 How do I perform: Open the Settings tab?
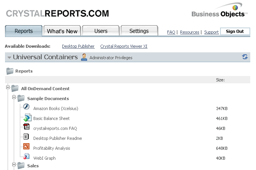(x=139, y=31)
